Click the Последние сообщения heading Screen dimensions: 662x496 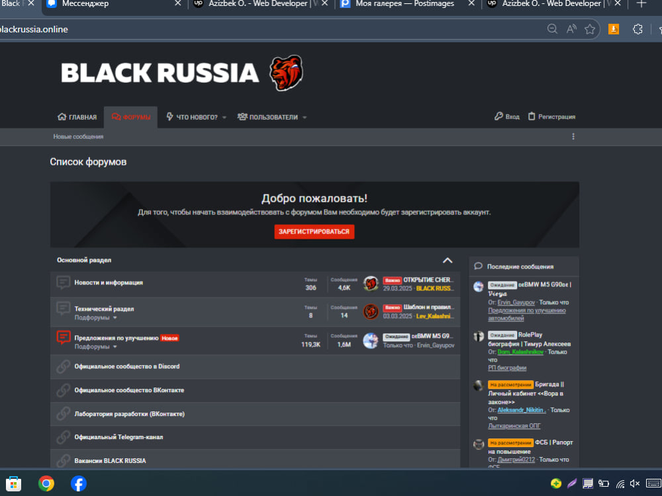[x=520, y=267]
